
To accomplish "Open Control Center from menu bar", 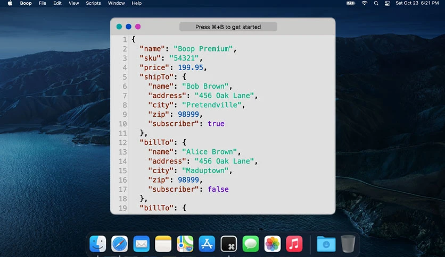I will pos(387,3).
